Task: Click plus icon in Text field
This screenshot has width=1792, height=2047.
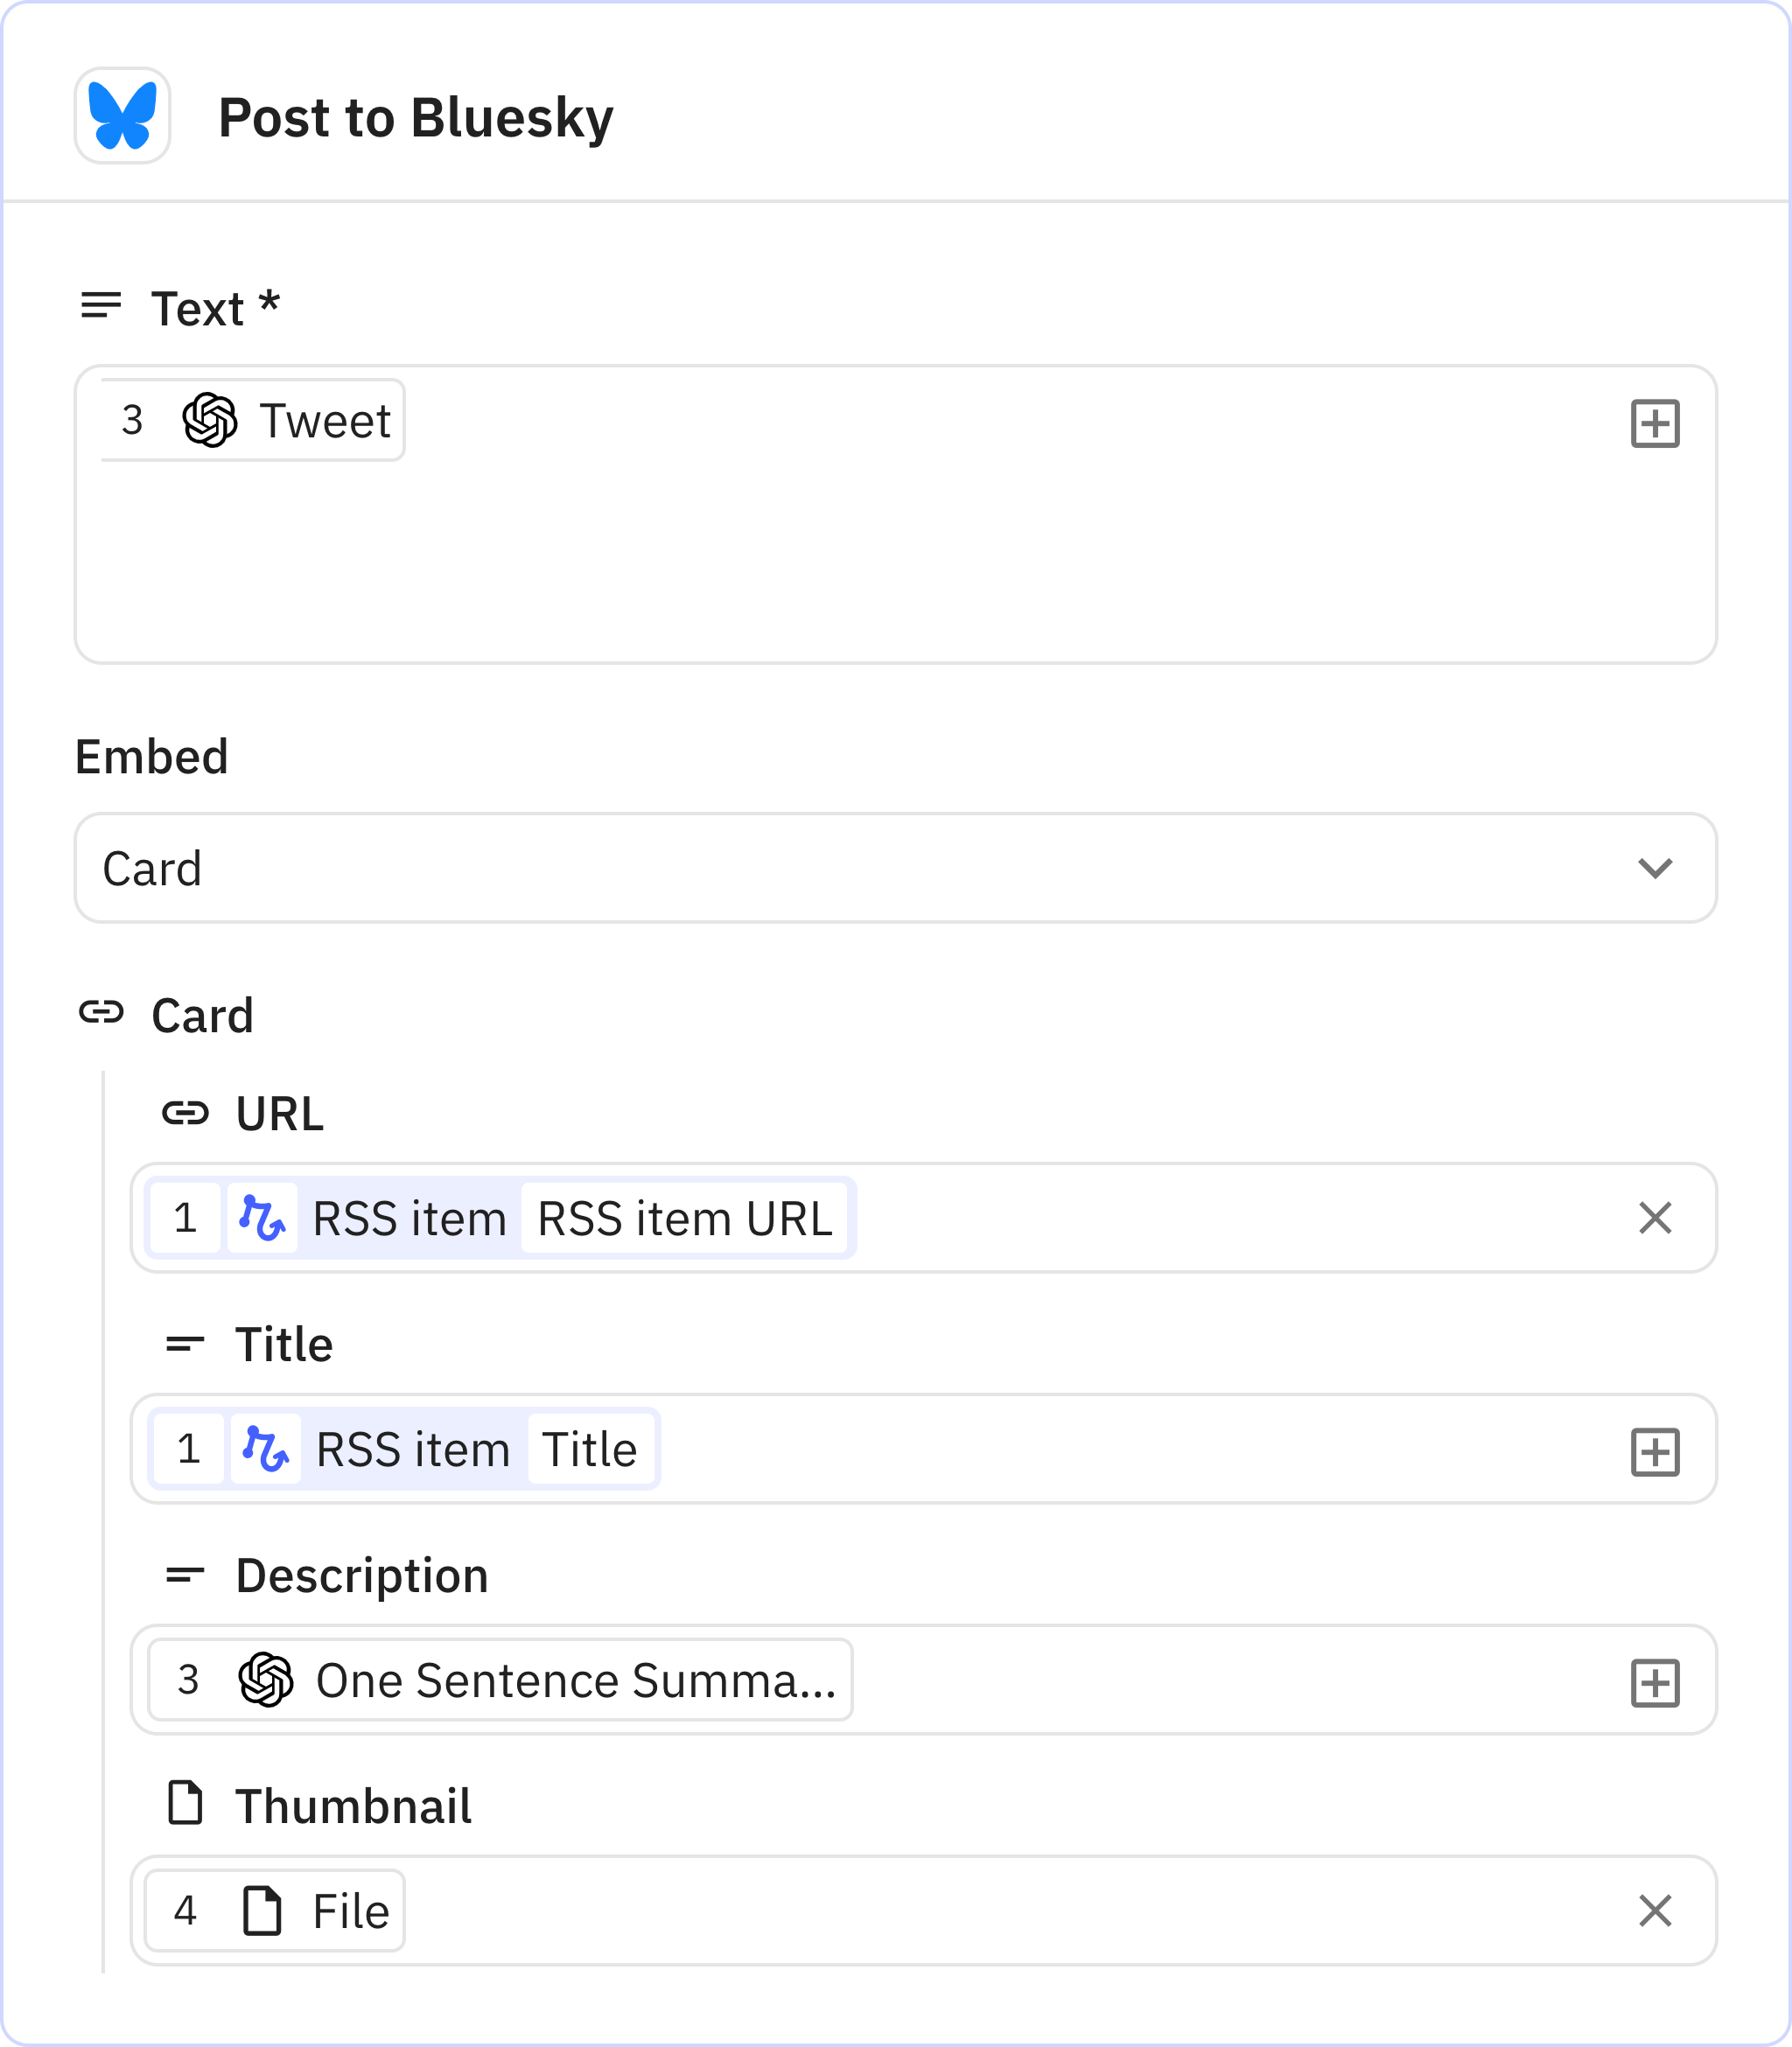Action: tap(1654, 423)
